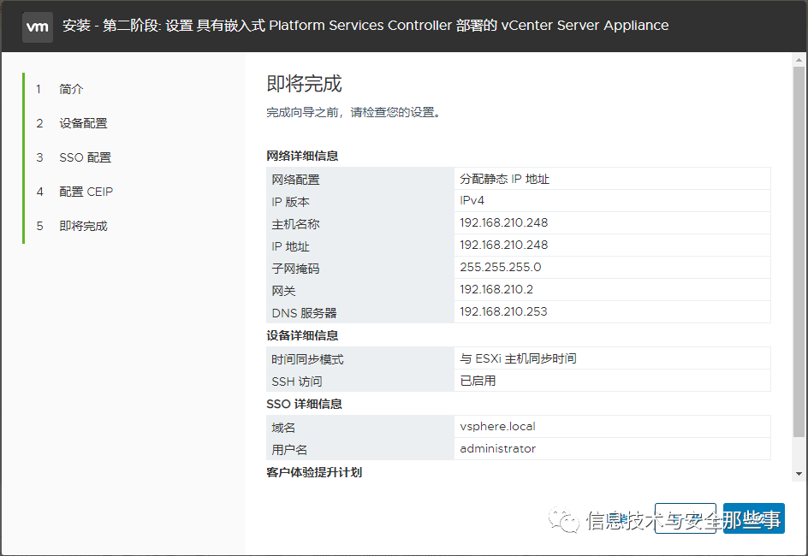
Task: Click the SSH 访问 label cell
Action: point(360,381)
